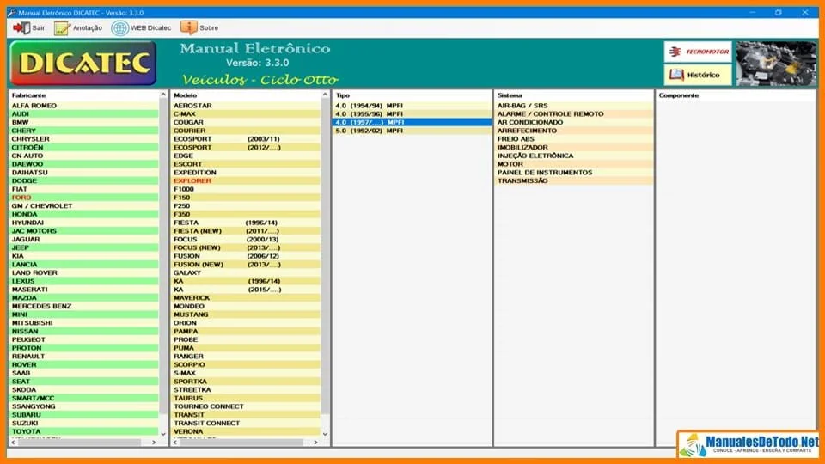Screen dimensions: 825x464
Task: Select 4.0 (1997/....) MPFI type
Action: pyautogui.click(x=412, y=123)
